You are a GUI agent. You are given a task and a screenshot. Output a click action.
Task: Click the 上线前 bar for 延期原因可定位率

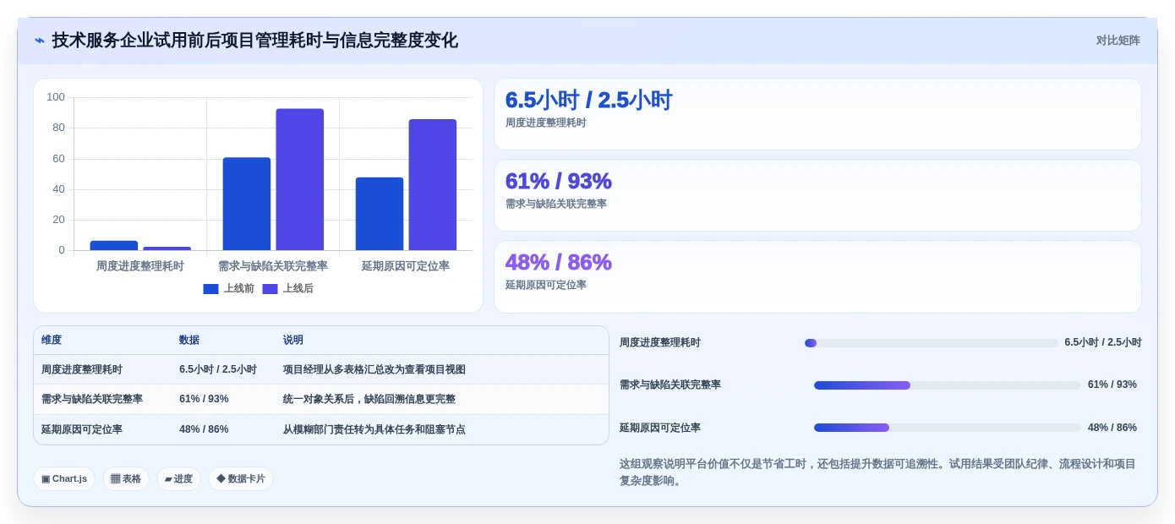click(380, 214)
